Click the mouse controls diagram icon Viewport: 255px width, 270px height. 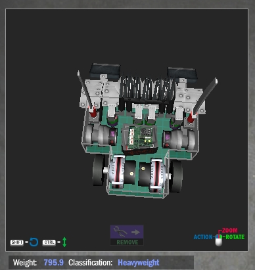tap(219, 240)
